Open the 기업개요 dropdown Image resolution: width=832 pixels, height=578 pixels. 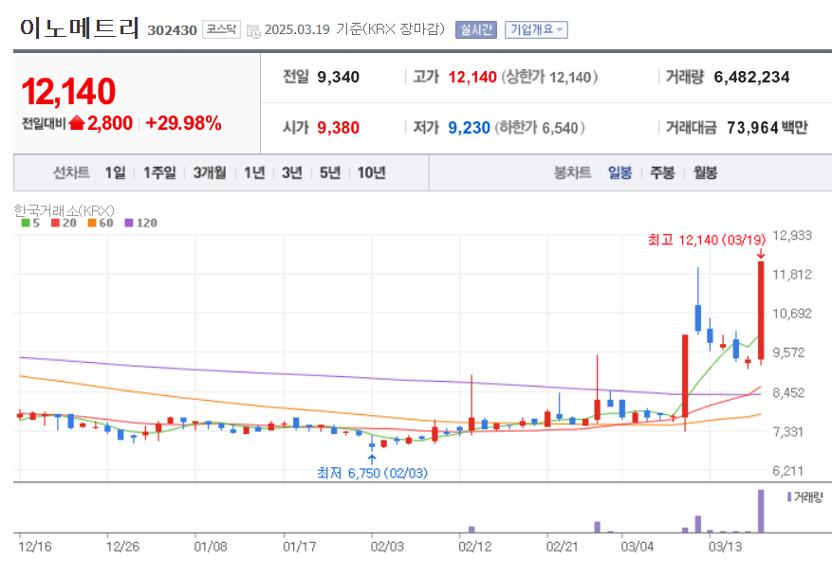[536, 29]
